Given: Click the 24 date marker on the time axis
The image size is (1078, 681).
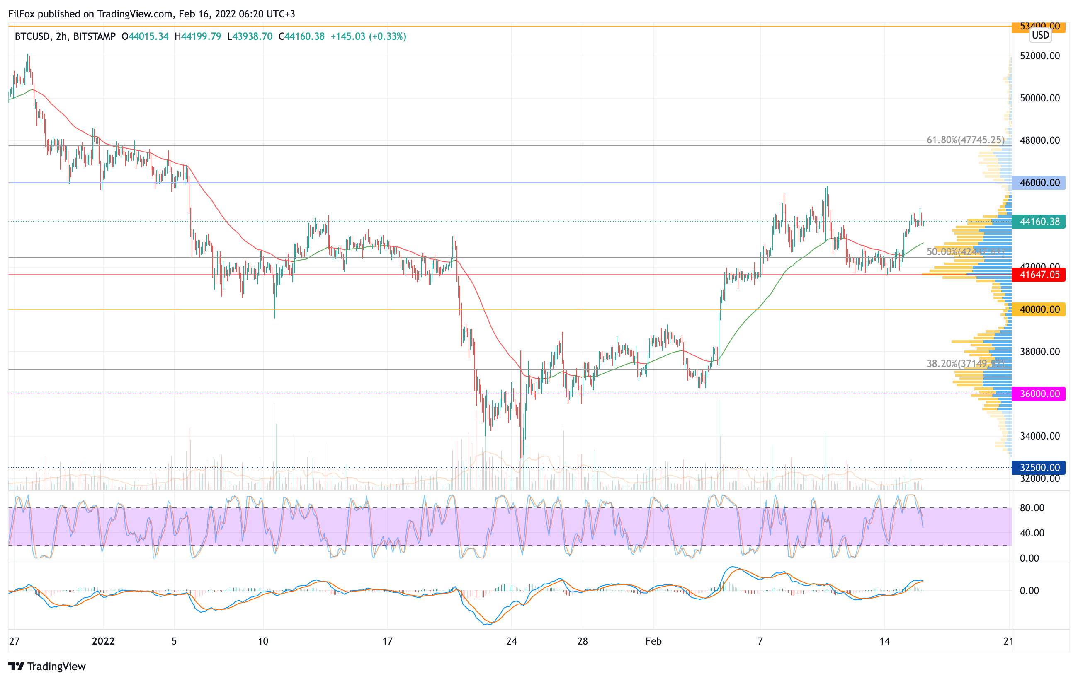Looking at the screenshot, I should [511, 641].
